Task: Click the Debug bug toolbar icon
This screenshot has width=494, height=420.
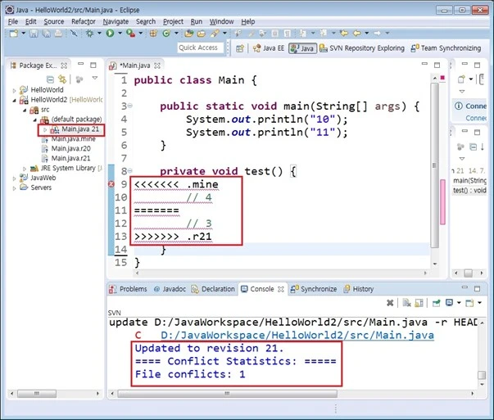Action: click(x=90, y=33)
